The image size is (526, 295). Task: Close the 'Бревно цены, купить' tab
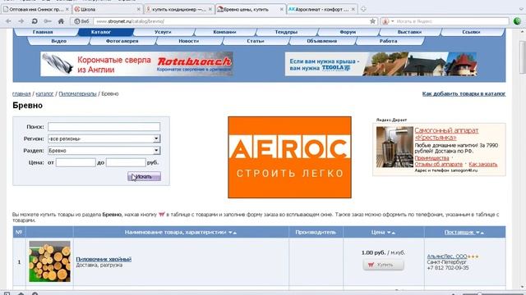point(281,9)
